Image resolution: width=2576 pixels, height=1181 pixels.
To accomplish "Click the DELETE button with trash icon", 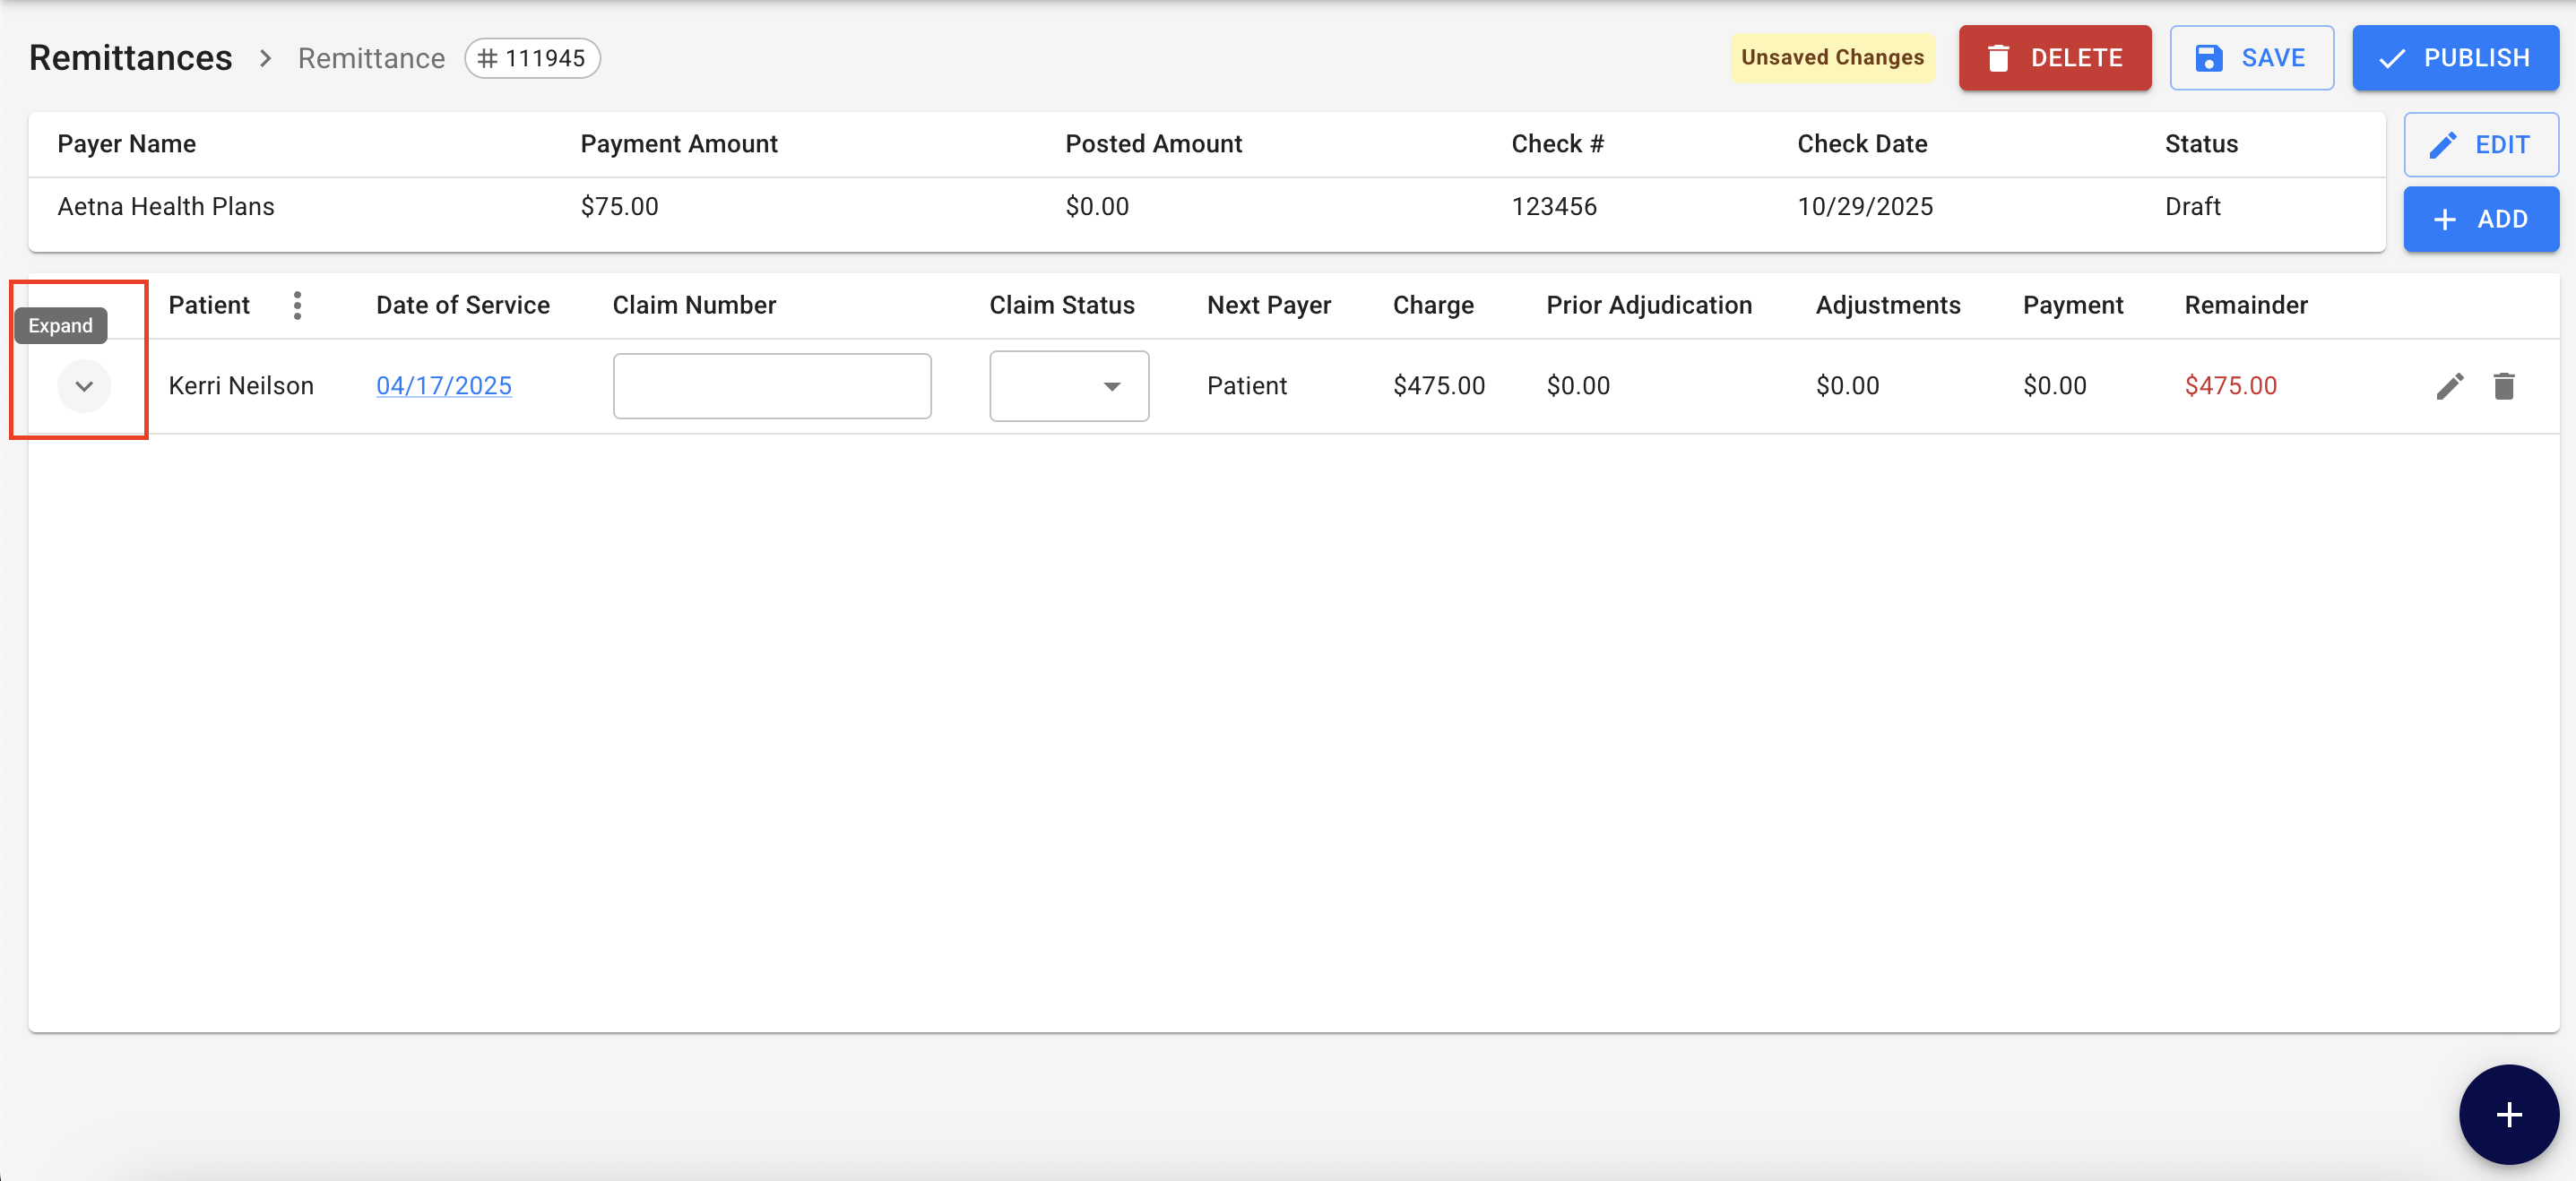I will tap(2054, 58).
